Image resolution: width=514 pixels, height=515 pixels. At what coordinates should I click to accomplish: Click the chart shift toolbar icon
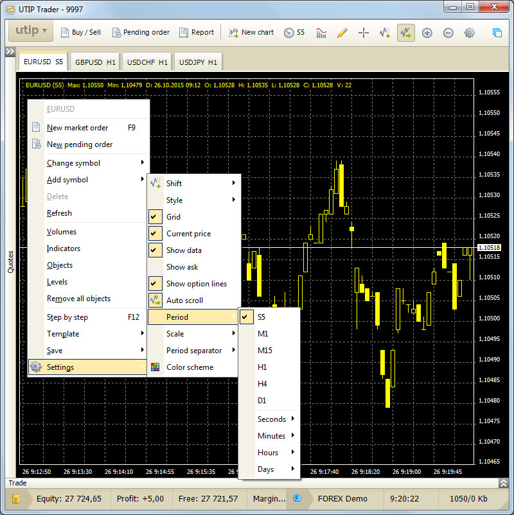coord(384,33)
